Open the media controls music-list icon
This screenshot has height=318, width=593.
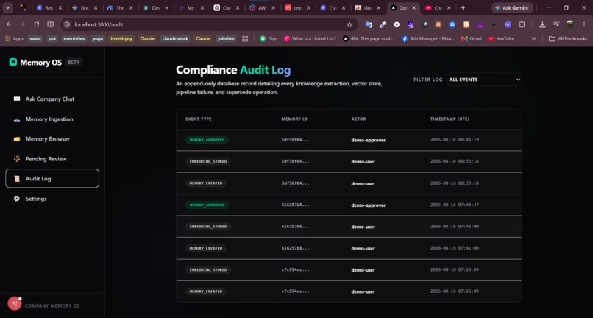click(x=556, y=24)
